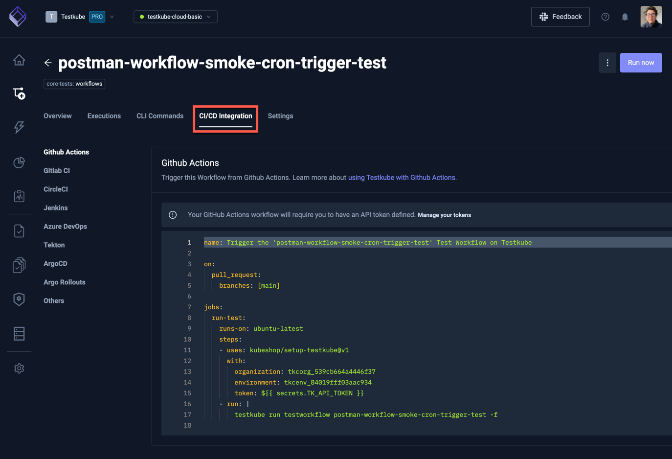This screenshot has width=672, height=459.
Task: Click the Testkube logo top left
Action: tap(18, 17)
